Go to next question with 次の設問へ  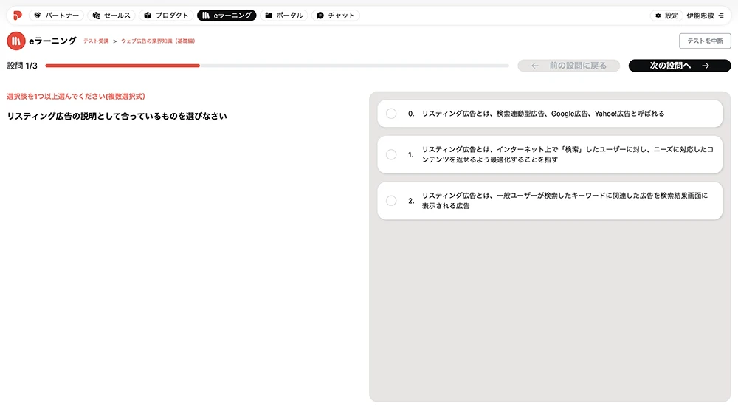[680, 66]
